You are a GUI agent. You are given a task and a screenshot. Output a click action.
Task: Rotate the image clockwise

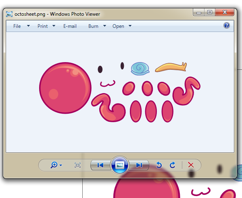pyautogui.click(x=173, y=165)
